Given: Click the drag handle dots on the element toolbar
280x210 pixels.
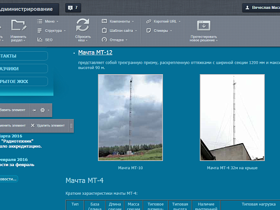Looking at the screenshot, I should coord(71,126).
